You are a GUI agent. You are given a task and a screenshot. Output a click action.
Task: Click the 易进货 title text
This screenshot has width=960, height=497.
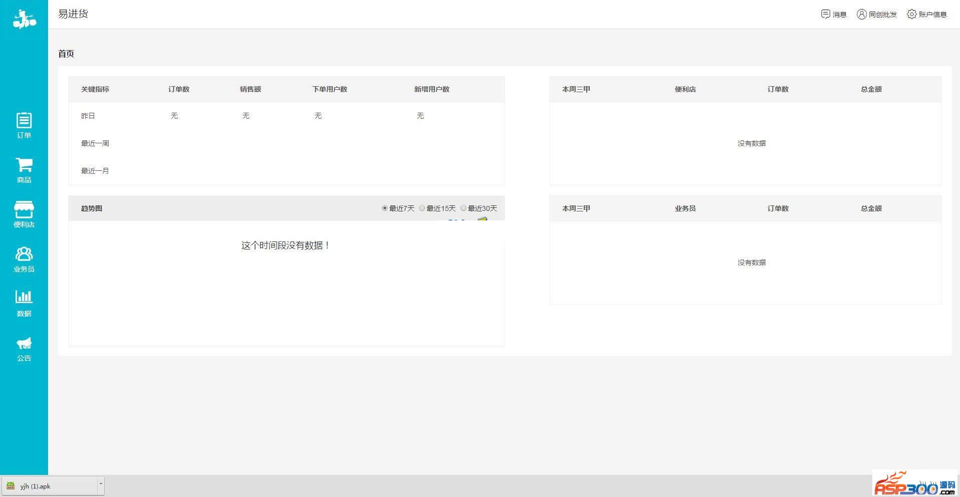coord(73,14)
